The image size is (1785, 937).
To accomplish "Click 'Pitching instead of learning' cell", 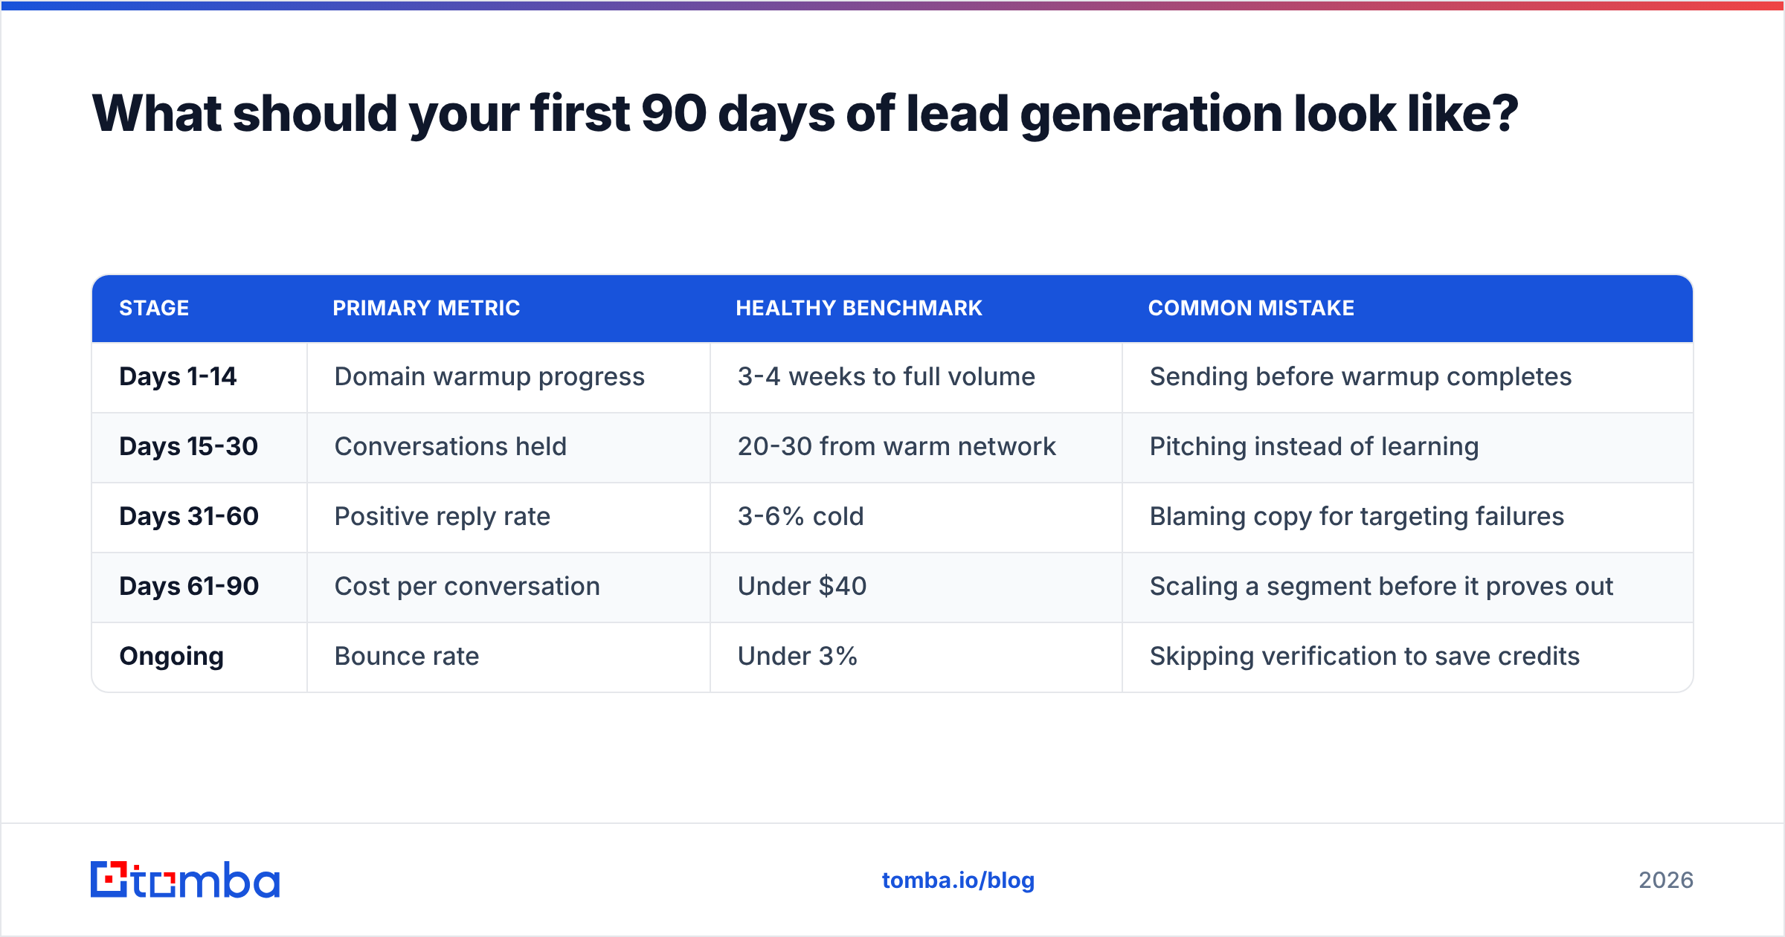I will [1408, 447].
